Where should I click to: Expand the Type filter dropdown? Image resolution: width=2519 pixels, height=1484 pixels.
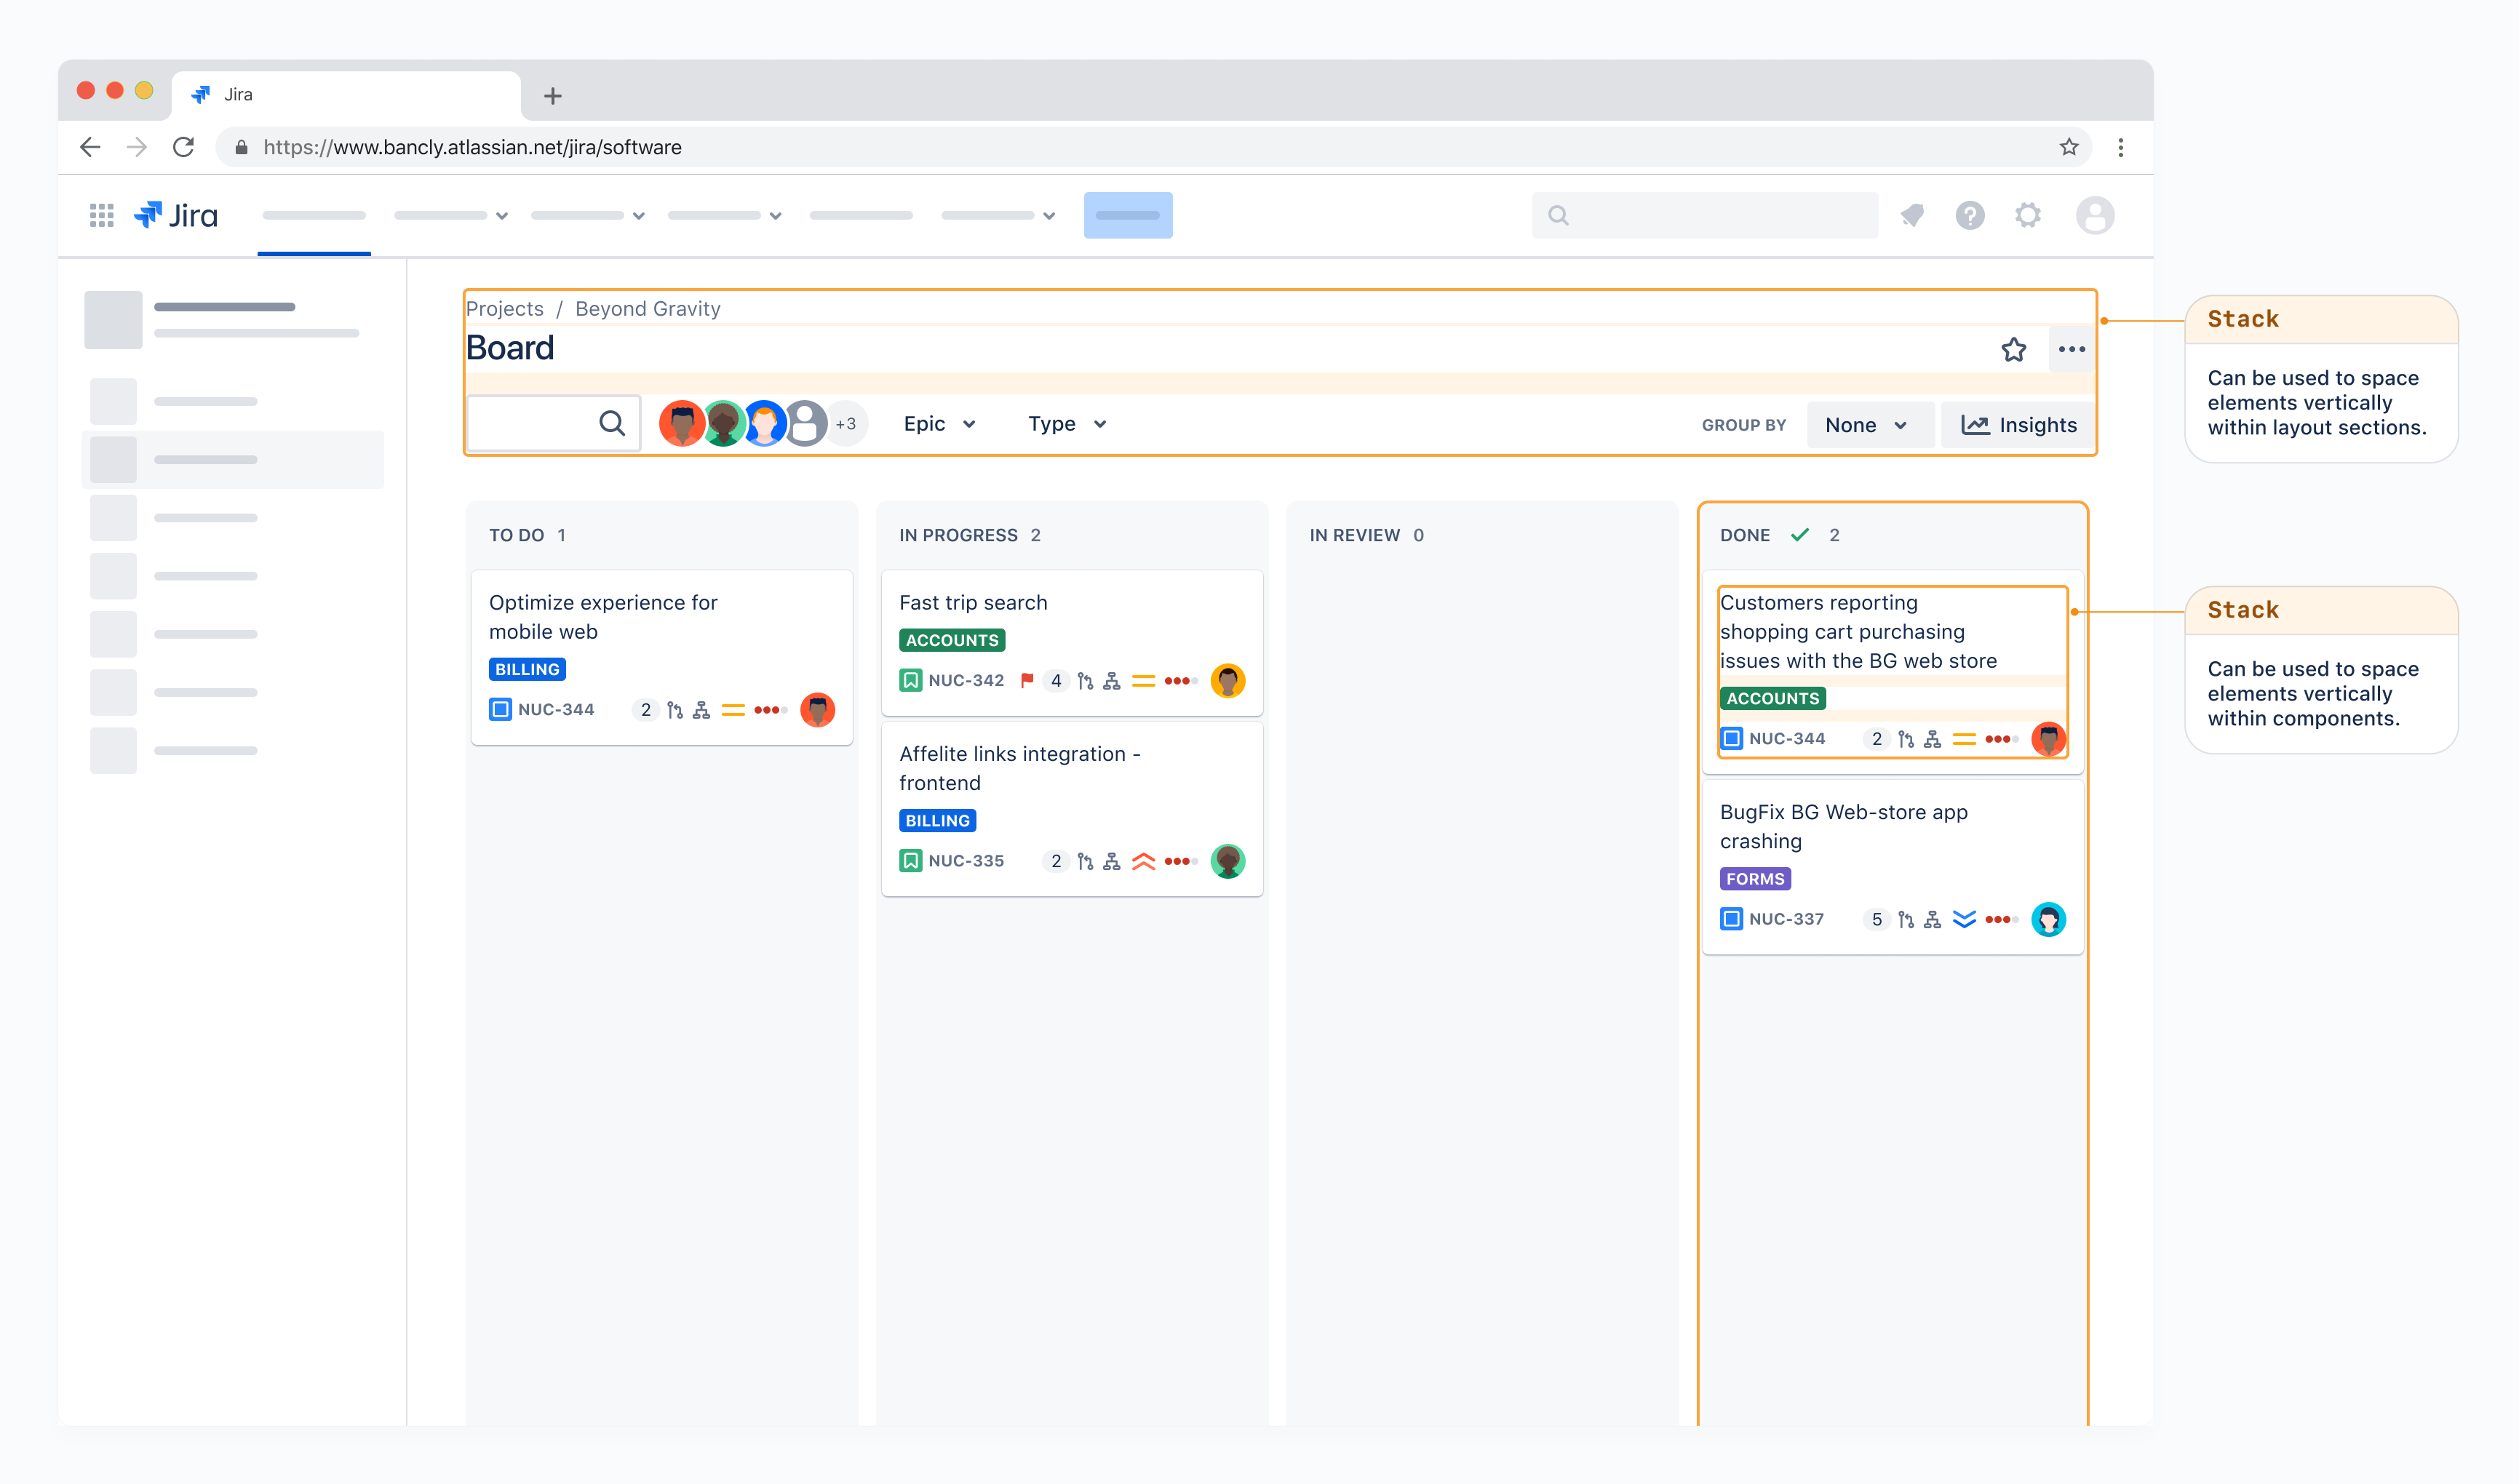1066,424
